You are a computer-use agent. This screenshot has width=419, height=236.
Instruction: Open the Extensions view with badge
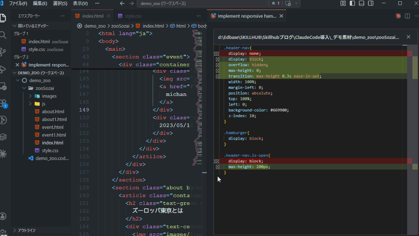tap(3, 103)
